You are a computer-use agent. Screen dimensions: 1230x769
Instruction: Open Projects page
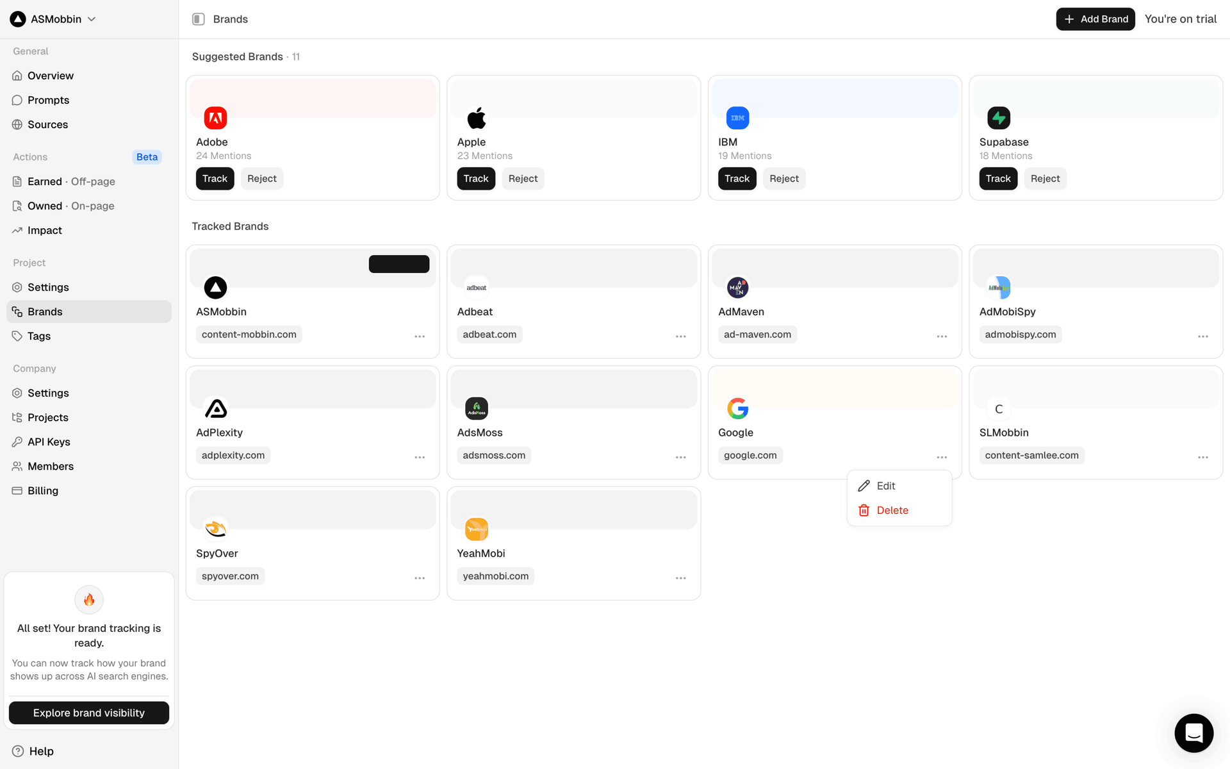tap(89, 417)
